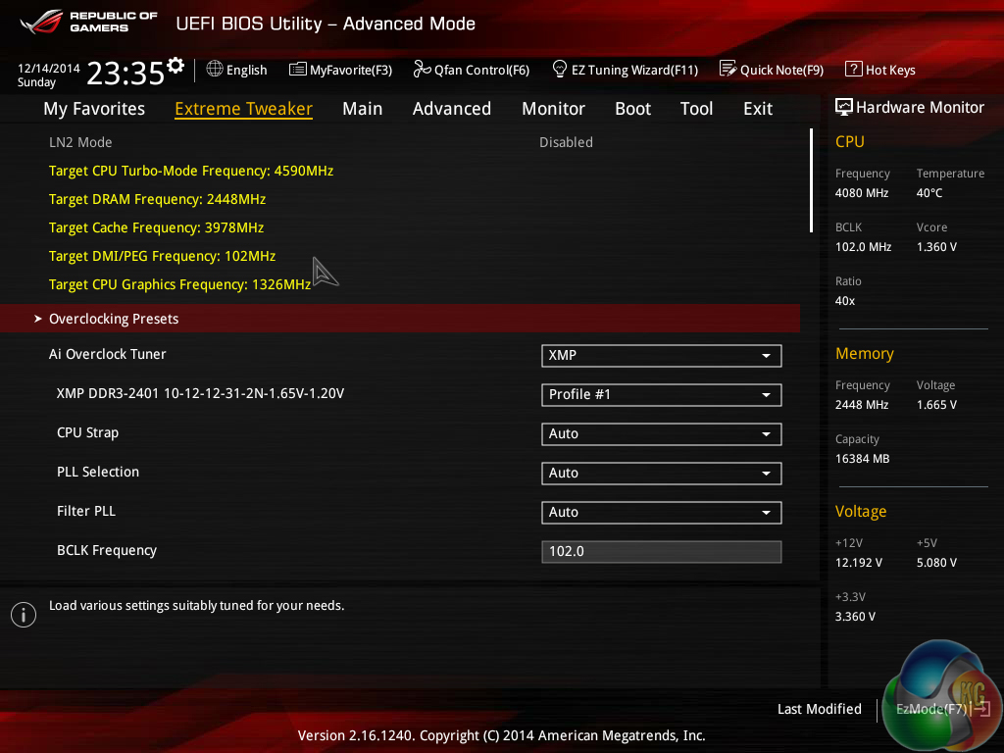Viewport: 1004px width, 753px height.
Task: Click the PLL Selection label
Action: (97, 472)
